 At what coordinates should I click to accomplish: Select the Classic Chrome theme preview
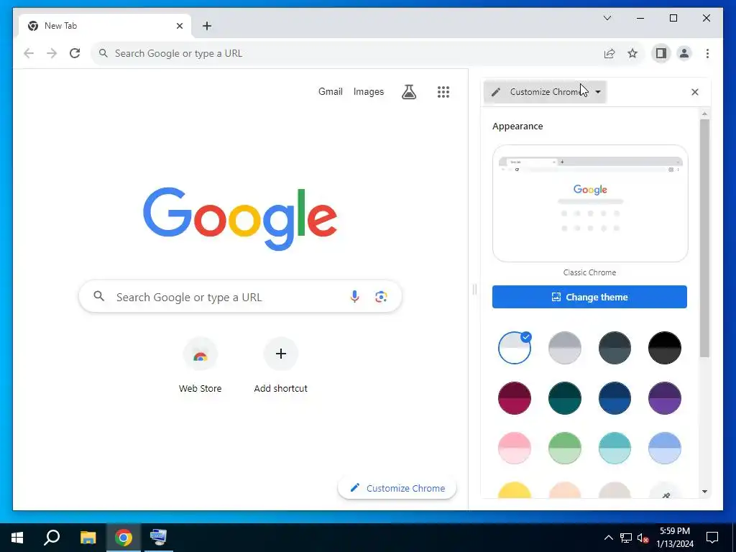point(590,203)
